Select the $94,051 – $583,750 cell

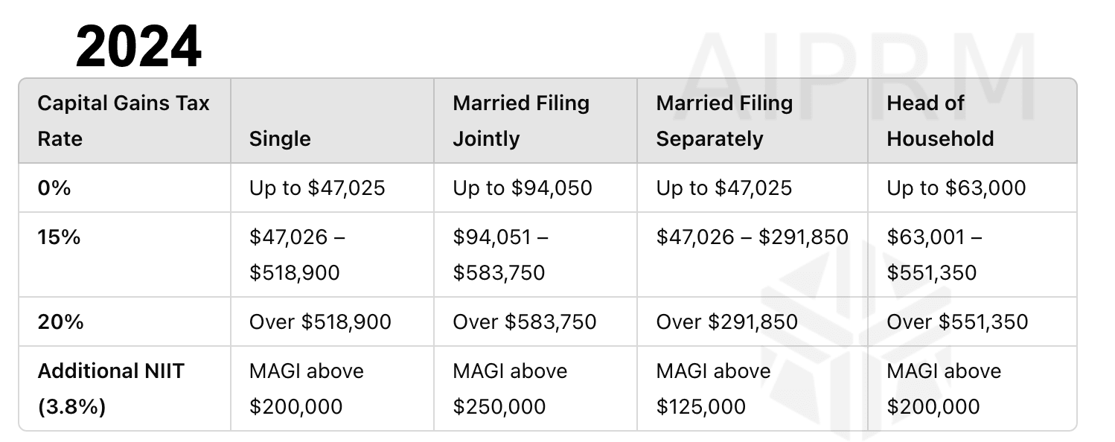[502, 254]
